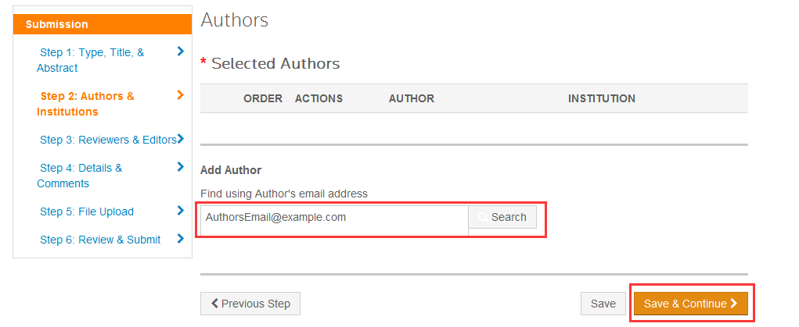Click the right chevron icon on Save & Continue

pos(734,304)
